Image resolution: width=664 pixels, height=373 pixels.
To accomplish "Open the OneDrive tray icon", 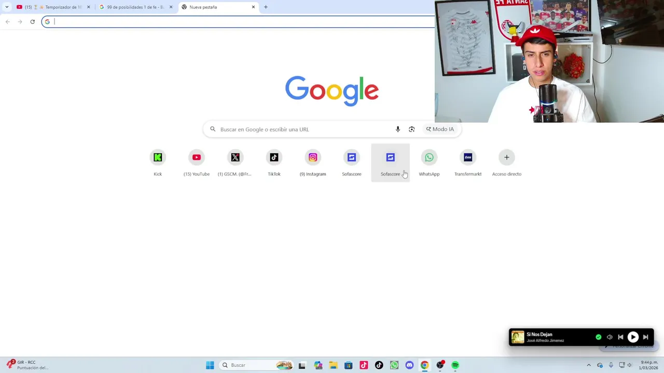I will click(x=600, y=365).
